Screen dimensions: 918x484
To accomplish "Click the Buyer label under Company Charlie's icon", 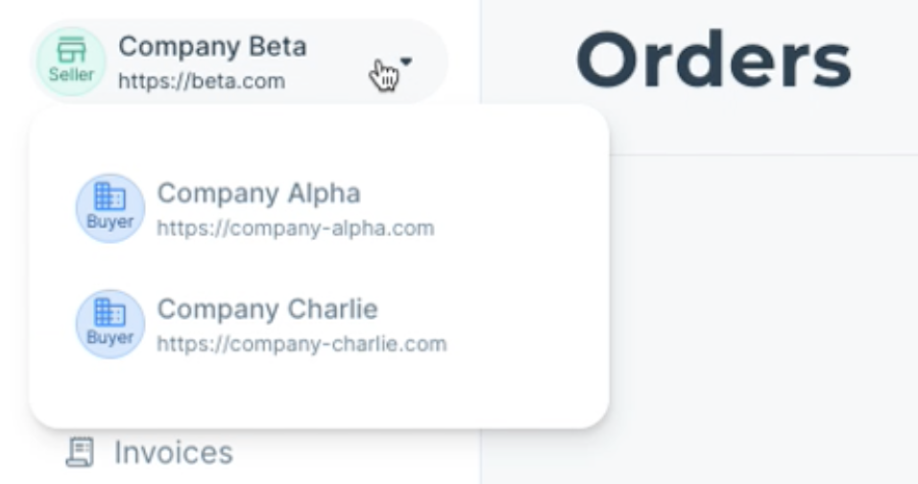I will (110, 337).
